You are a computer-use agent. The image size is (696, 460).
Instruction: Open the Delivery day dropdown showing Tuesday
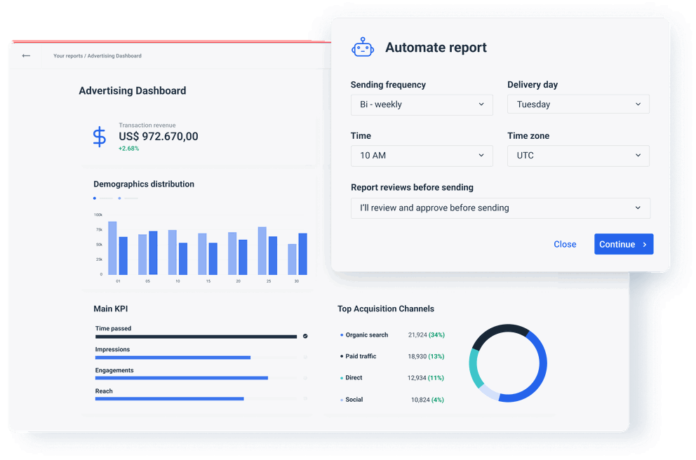(578, 104)
